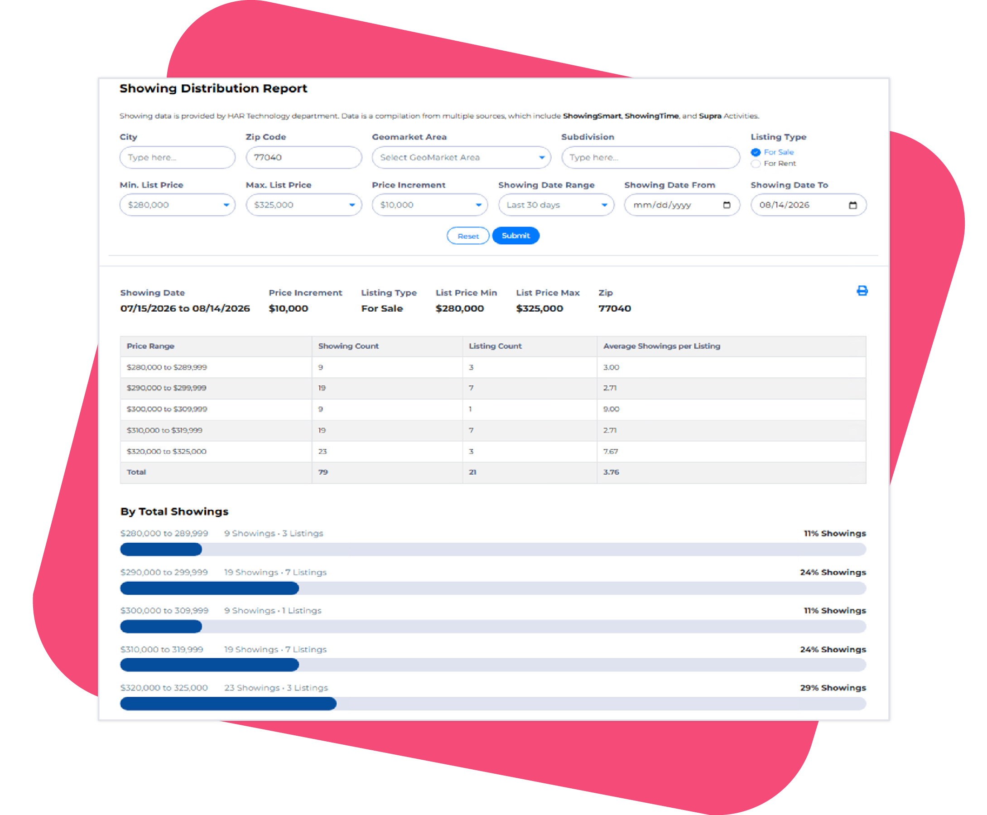Open the Showing Date Range dropdown

tap(556, 205)
